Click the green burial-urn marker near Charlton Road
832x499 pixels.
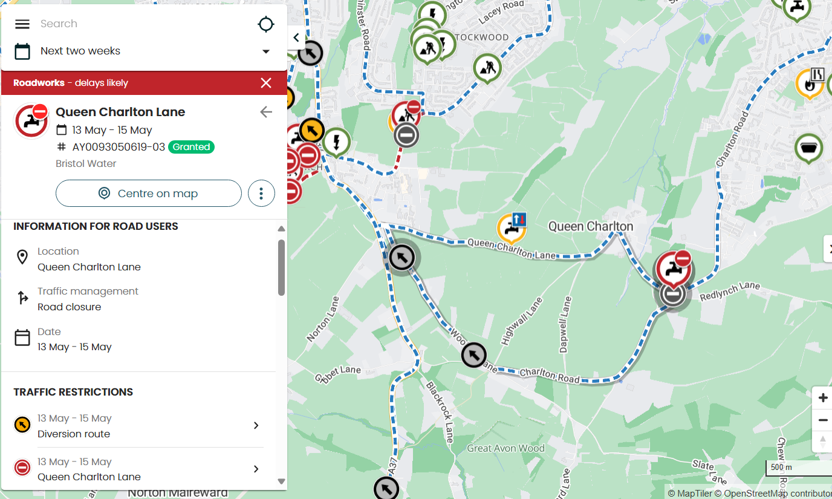click(x=809, y=148)
